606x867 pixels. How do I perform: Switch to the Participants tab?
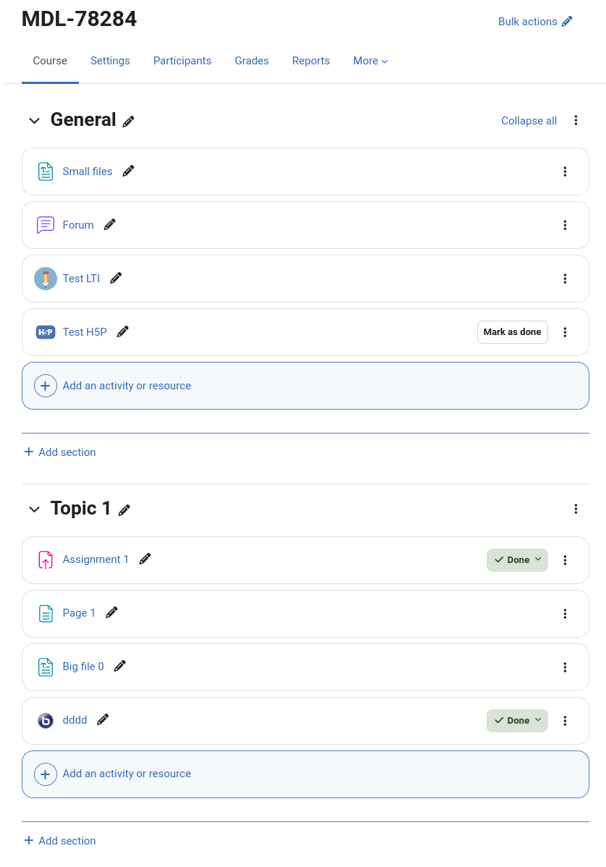coord(182,61)
